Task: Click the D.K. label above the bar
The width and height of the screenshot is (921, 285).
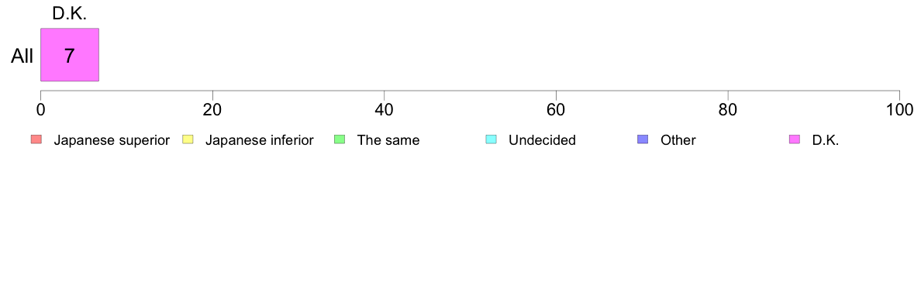Action: (69, 15)
